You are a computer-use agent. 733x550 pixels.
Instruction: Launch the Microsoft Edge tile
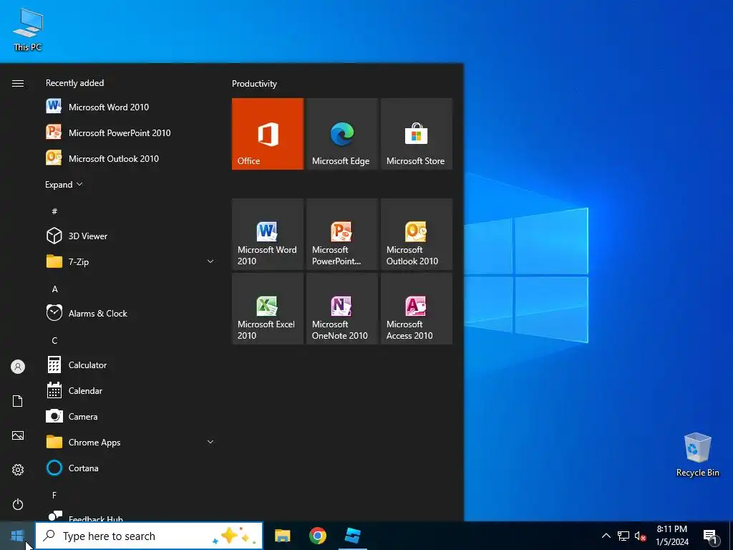(341, 134)
